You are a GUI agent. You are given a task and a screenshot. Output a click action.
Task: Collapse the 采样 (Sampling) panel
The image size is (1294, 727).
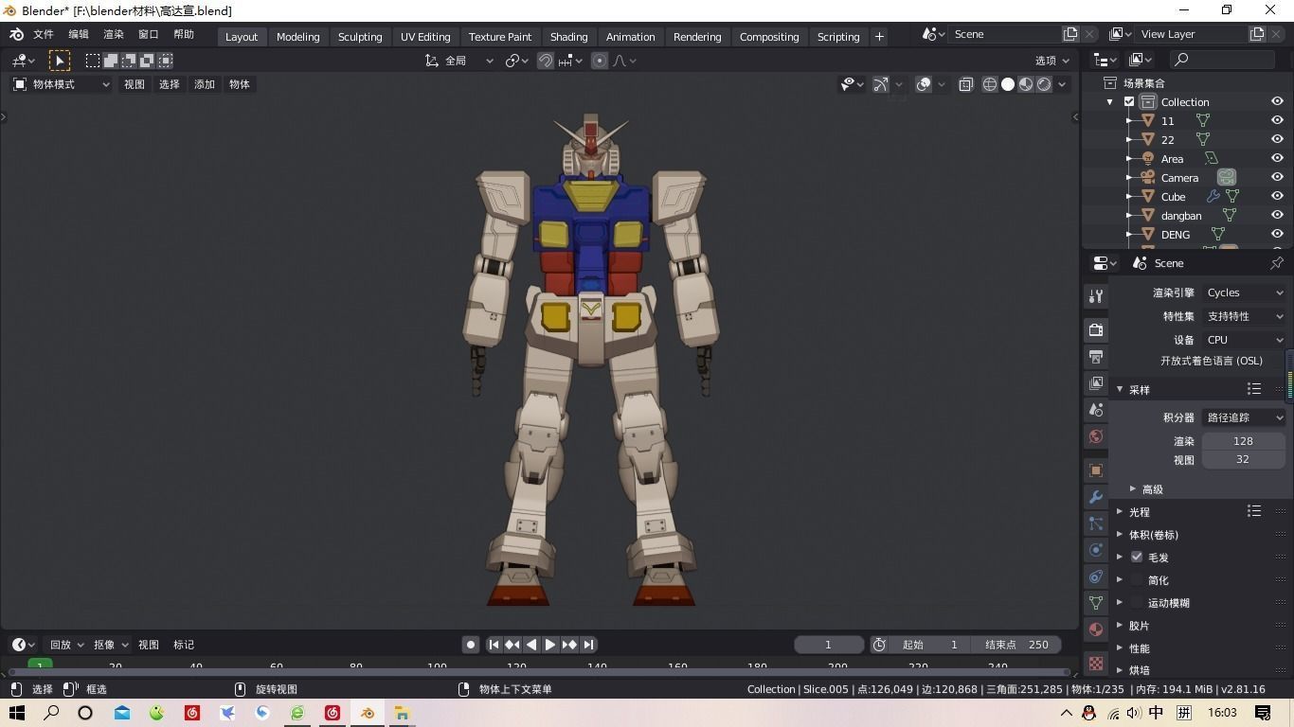coord(1139,390)
